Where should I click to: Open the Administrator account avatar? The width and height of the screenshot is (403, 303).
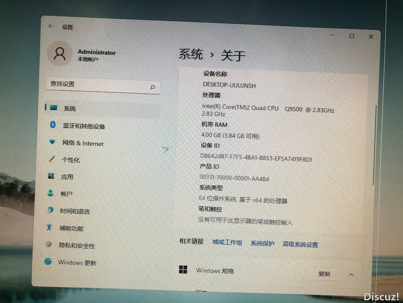point(60,54)
